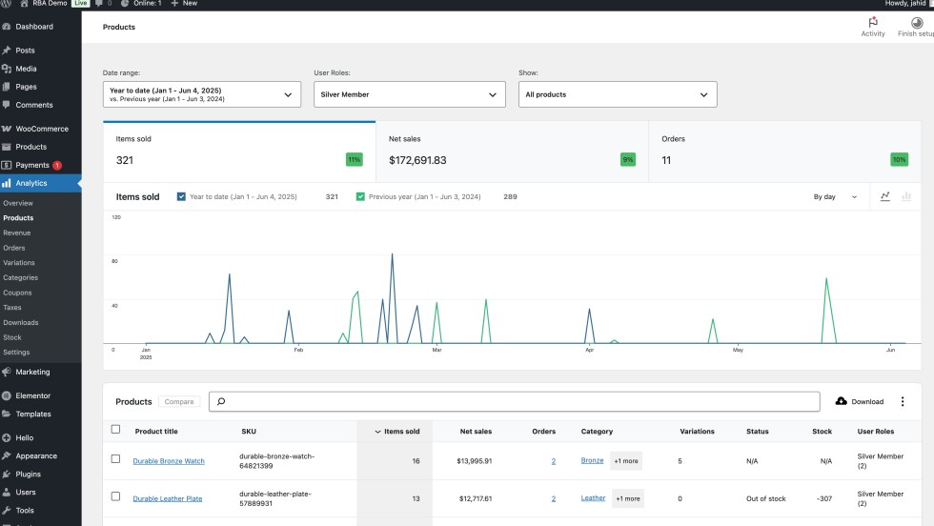Expand the User Roles Silver Member dropdown

[x=410, y=94]
